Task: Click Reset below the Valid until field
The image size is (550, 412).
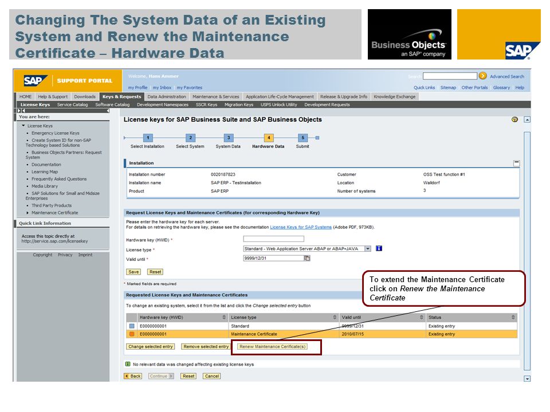Action: [155, 272]
